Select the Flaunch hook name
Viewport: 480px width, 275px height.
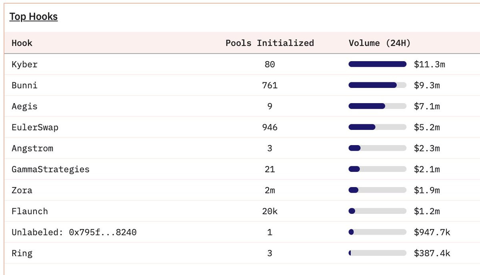[x=30, y=211]
